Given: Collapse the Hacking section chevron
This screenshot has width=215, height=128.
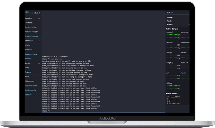Looking at the screenshot, I should pyautogui.click(x=39, y=18).
